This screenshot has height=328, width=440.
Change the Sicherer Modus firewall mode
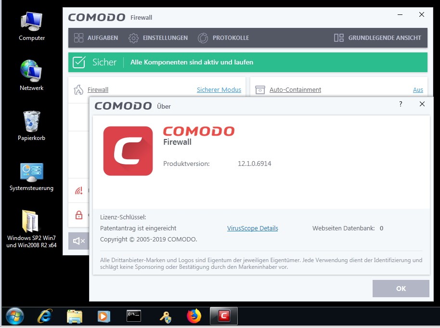(219, 90)
